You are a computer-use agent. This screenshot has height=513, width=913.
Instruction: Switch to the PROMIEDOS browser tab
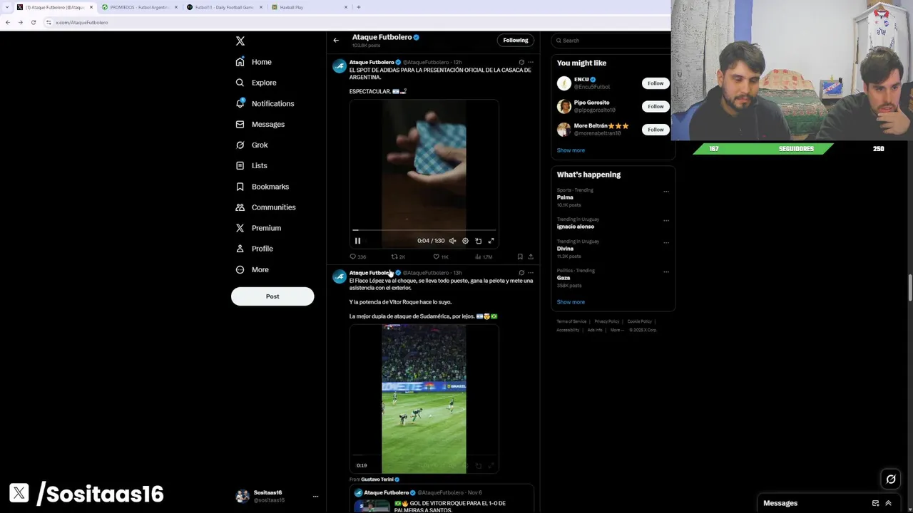point(138,7)
